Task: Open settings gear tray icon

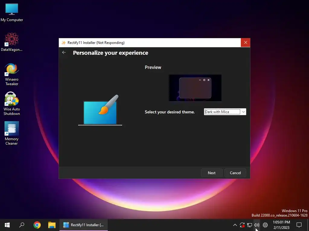Action: pos(265,225)
